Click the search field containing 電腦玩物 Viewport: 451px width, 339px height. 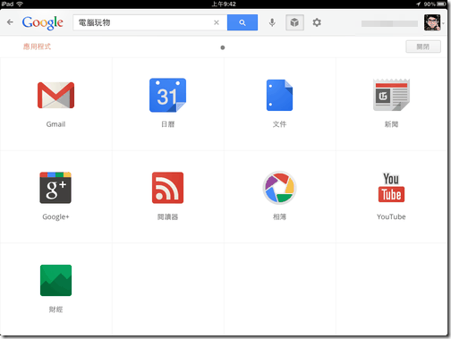click(x=150, y=22)
